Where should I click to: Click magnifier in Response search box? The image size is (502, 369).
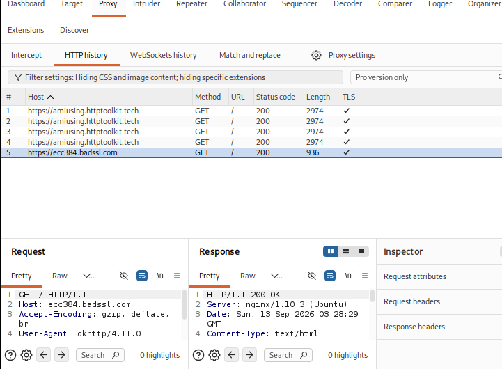click(304, 355)
